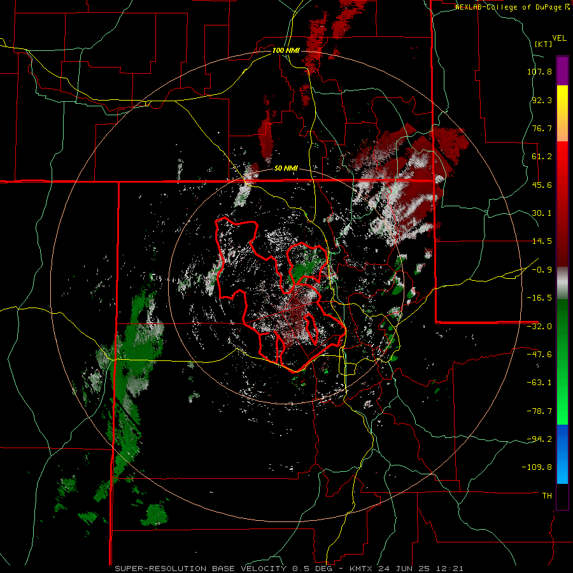The width and height of the screenshot is (573, 573).
Task: Click the [KT] units label
Action: click(x=544, y=44)
